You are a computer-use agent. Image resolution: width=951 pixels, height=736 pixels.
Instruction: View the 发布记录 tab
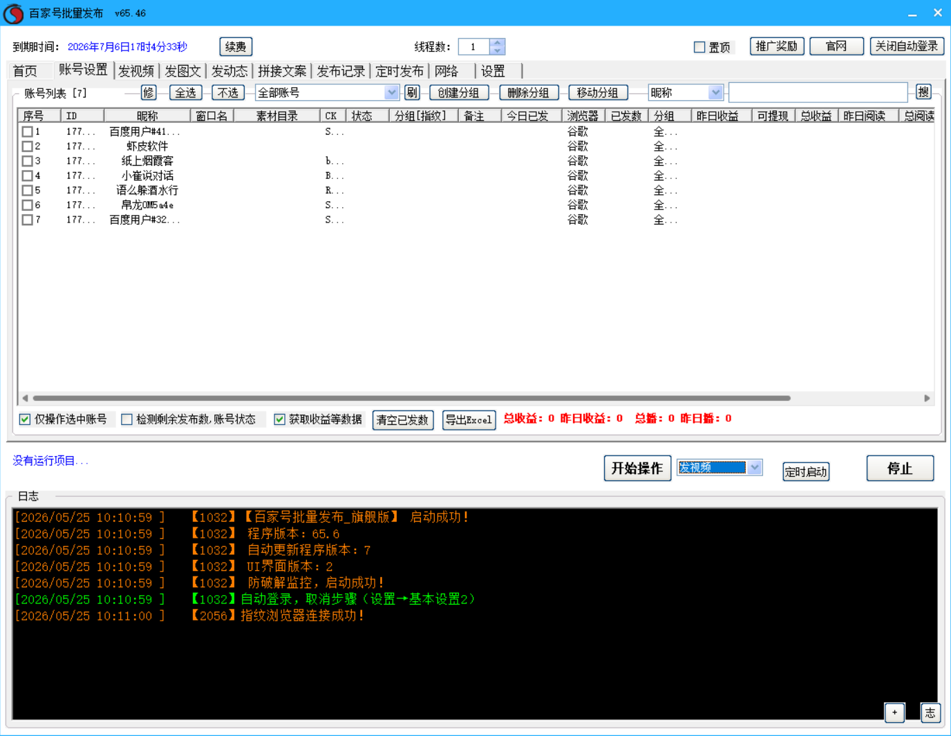coord(341,71)
